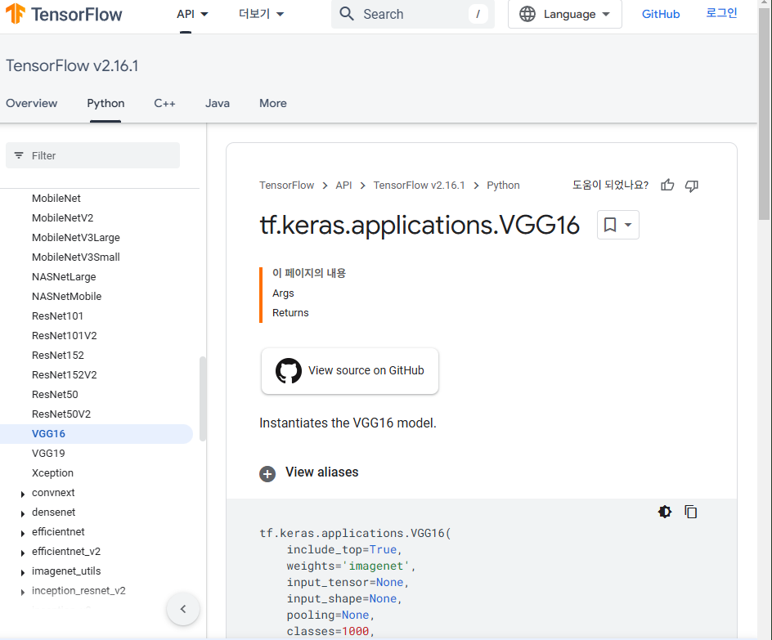
Task: Toggle dark code theme icon
Action: pyautogui.click(x=665, y=512)
